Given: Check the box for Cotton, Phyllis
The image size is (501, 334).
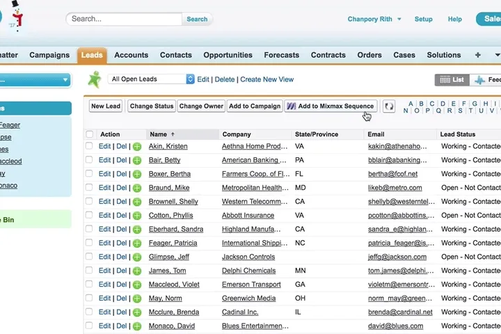Looking at the screenshot, I should point(89,215).
